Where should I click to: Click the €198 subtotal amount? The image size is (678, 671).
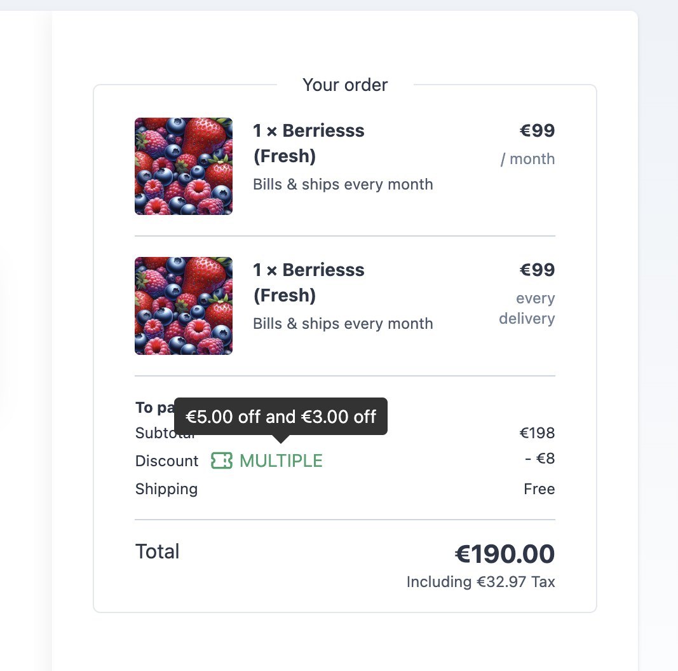[537, 433]
